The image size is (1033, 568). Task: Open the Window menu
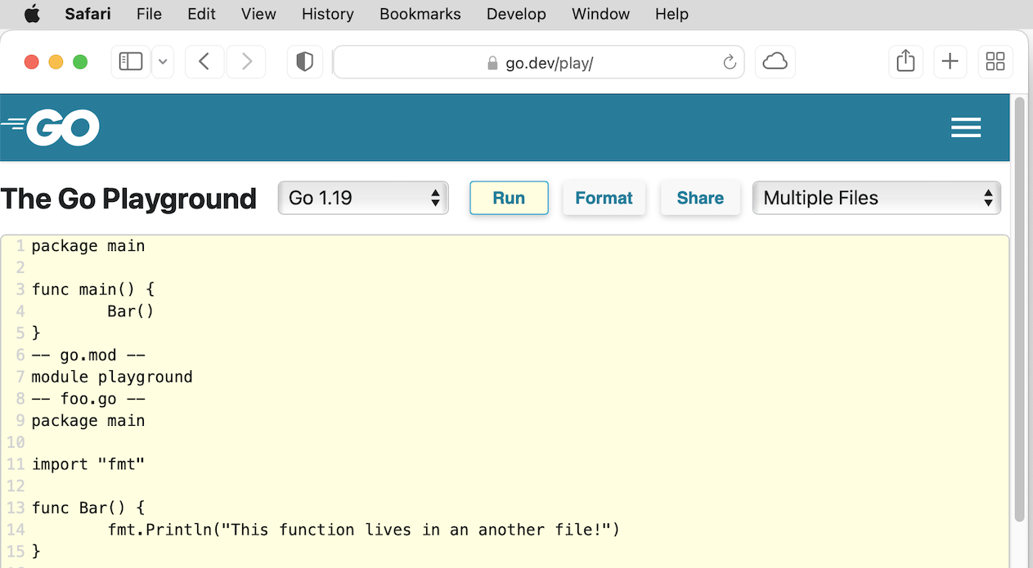600,14
